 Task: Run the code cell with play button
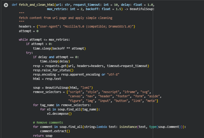click(6, 5)
